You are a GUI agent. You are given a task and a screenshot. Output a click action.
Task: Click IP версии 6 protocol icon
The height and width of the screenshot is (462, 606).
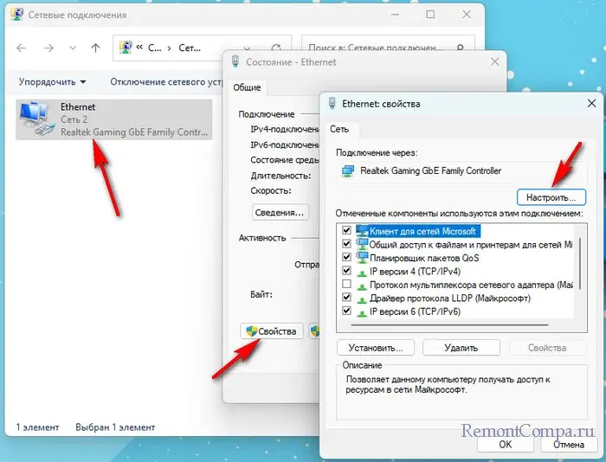(x=362, y=313)
